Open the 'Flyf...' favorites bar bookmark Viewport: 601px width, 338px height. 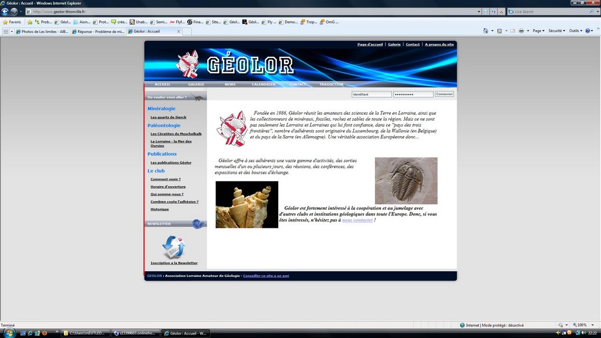coord(177,22)
